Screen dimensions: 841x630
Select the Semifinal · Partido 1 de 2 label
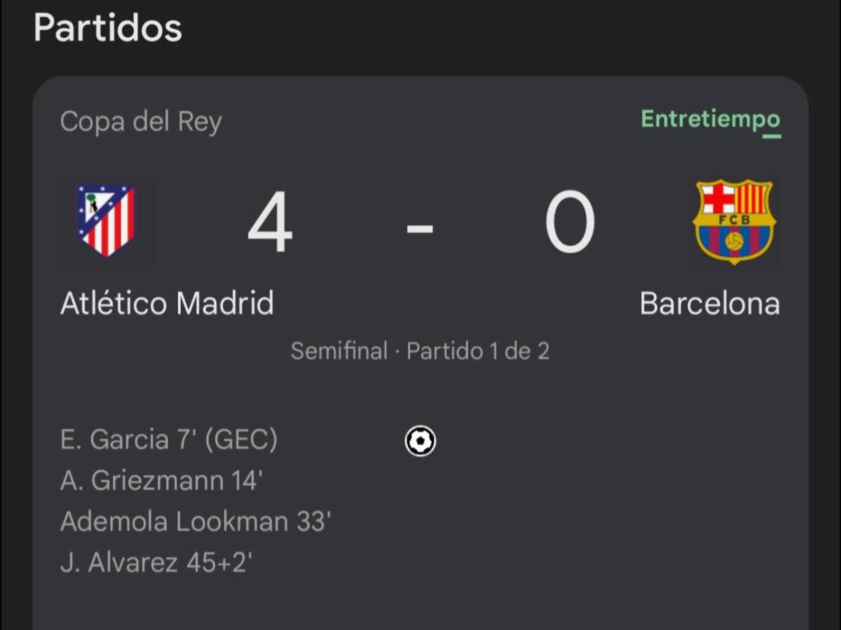point(420,350)
